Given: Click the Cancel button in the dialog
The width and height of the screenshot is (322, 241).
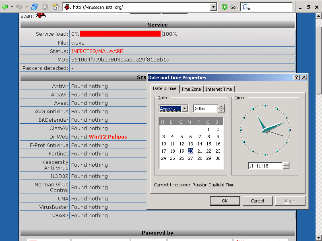Looking at the screenshot, I should coord(258,201).
